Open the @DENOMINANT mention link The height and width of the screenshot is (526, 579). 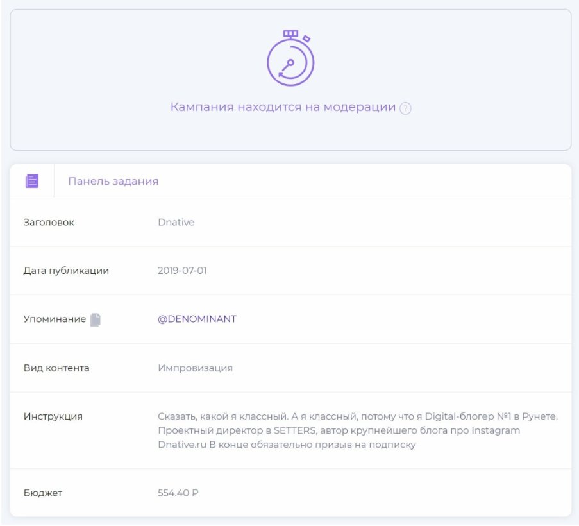tap(197, 319)
